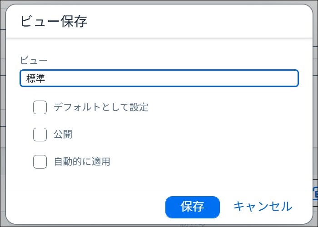The height and width of the screenshot is (227, 318).
Task: Select the デフォルトとして設定 label text
Action: 101,107
